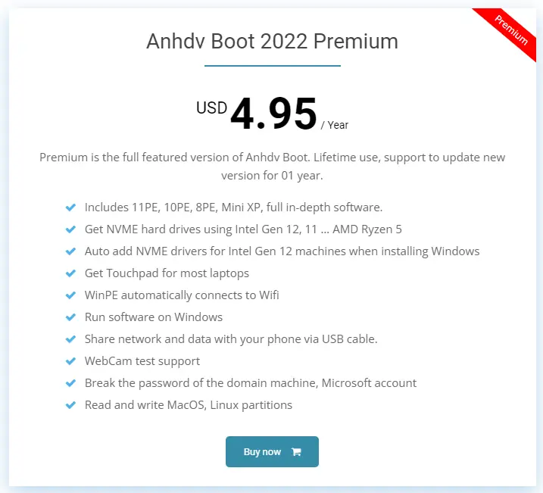Click checkmark beside Run software on Windows

pyautogui.click(x=70, y=317)
